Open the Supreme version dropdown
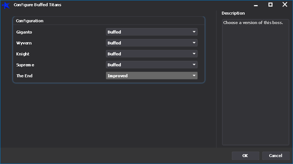 (x=152, y=65)
